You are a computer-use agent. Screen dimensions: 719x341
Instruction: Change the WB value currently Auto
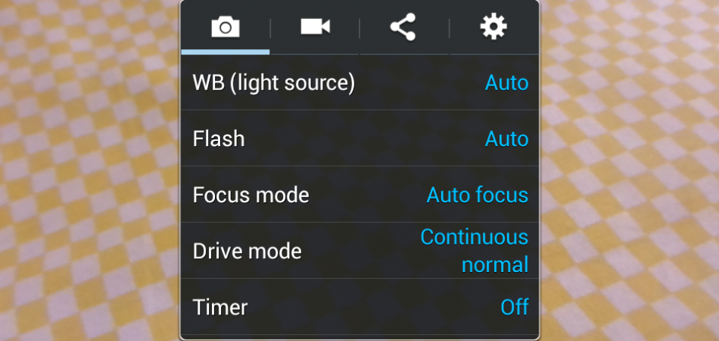pyautogui.click(x=506, y=83)
